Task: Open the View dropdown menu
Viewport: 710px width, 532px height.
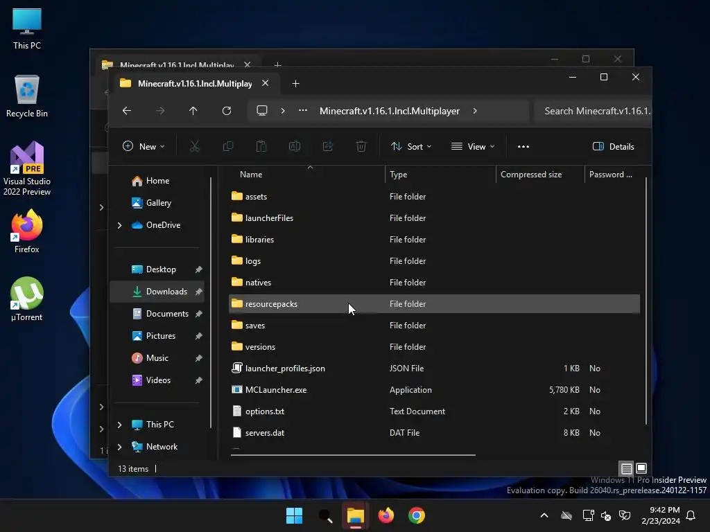Action: [x=473, y=146]
